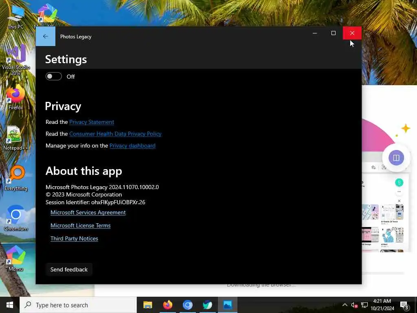The image size is (417, 313).
Task: Open Microsoft Services Agreement link
Action: [x=88, y=212]
